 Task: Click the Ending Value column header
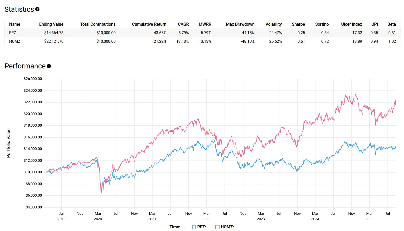51,24
